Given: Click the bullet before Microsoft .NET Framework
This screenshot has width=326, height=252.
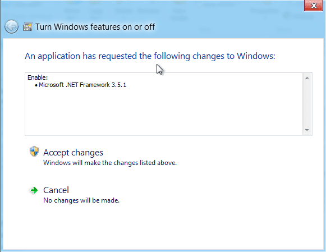Looking at the screenshot, I should (x=36, y=85).
